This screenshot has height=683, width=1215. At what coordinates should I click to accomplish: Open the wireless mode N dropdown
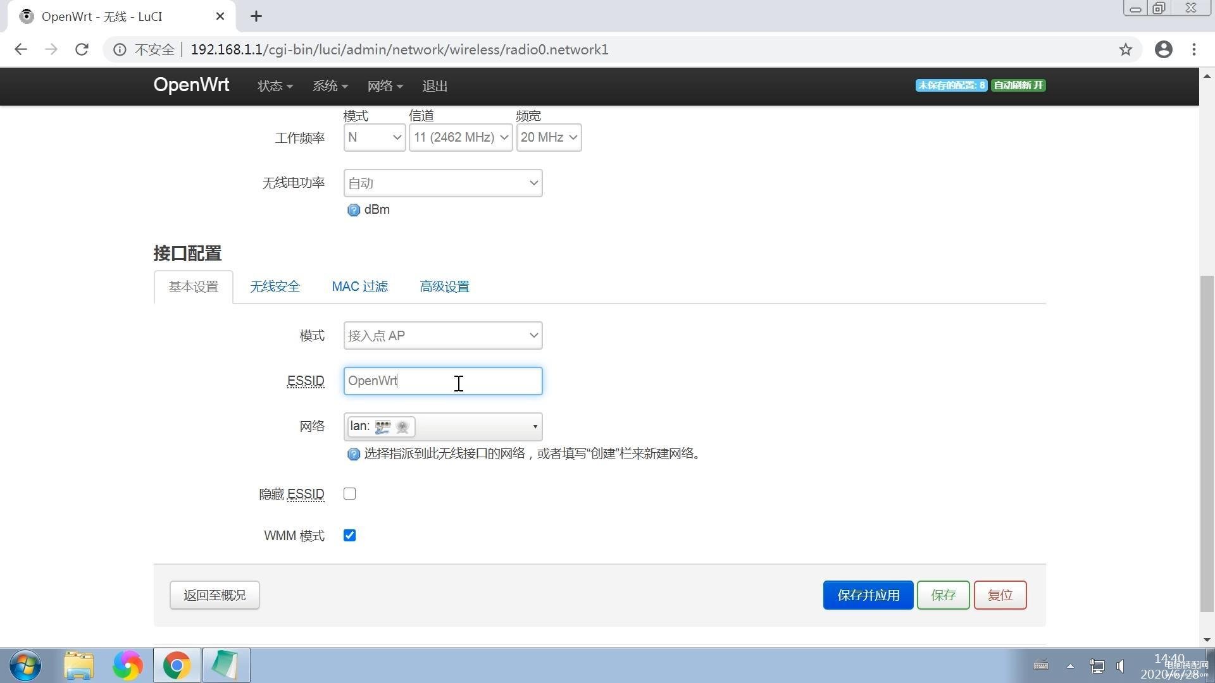pos(375,137)
